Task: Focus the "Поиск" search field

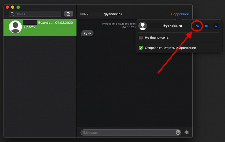Action: [x=35, y=14]
